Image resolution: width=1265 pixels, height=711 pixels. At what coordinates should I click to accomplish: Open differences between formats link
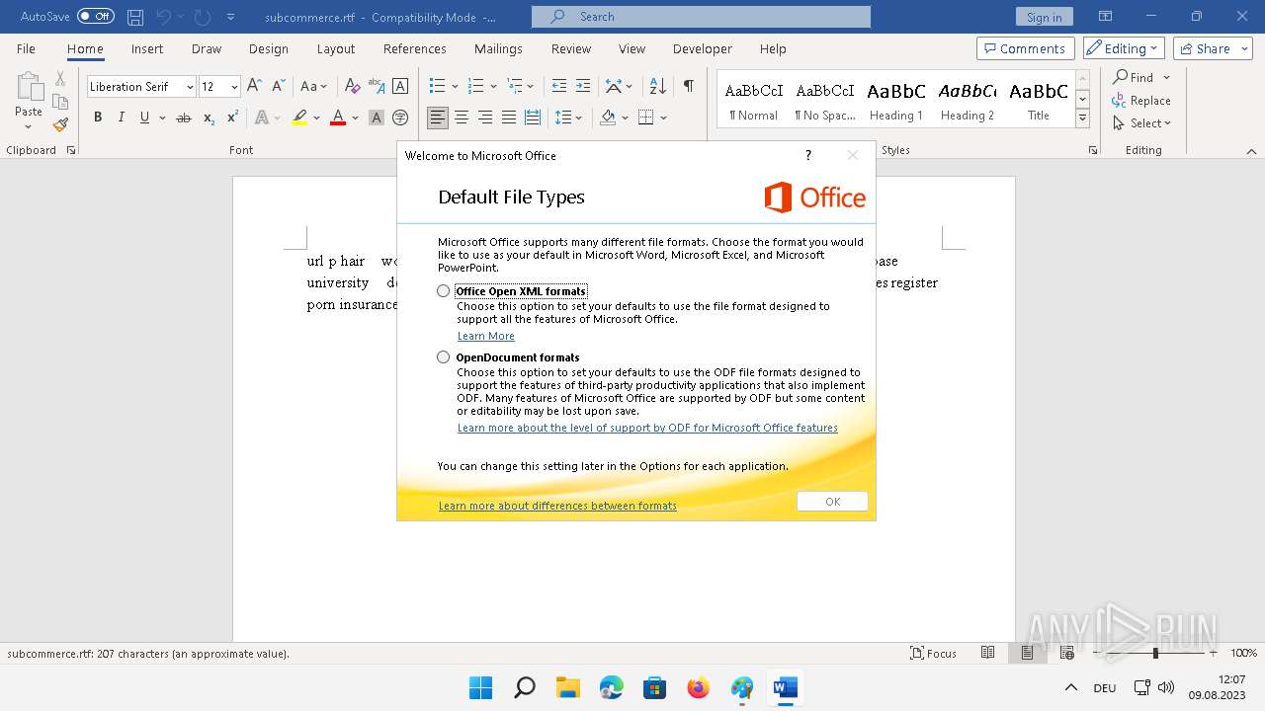click(557, 506)
